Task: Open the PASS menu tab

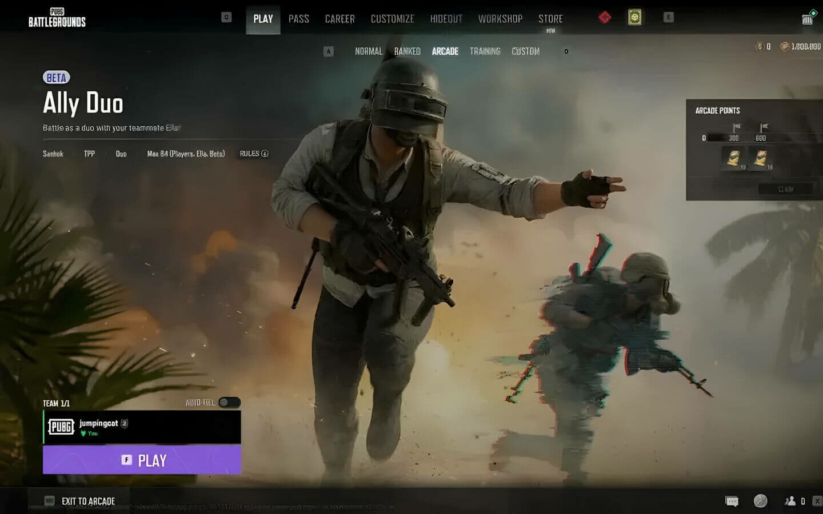Action: (299, 19)
